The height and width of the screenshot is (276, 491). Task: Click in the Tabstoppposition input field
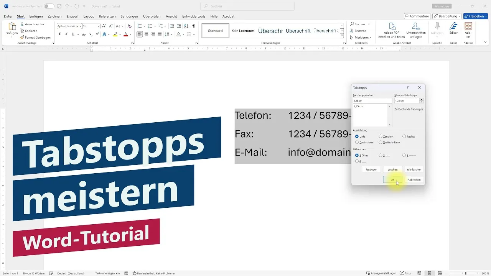tap(371, 100)
